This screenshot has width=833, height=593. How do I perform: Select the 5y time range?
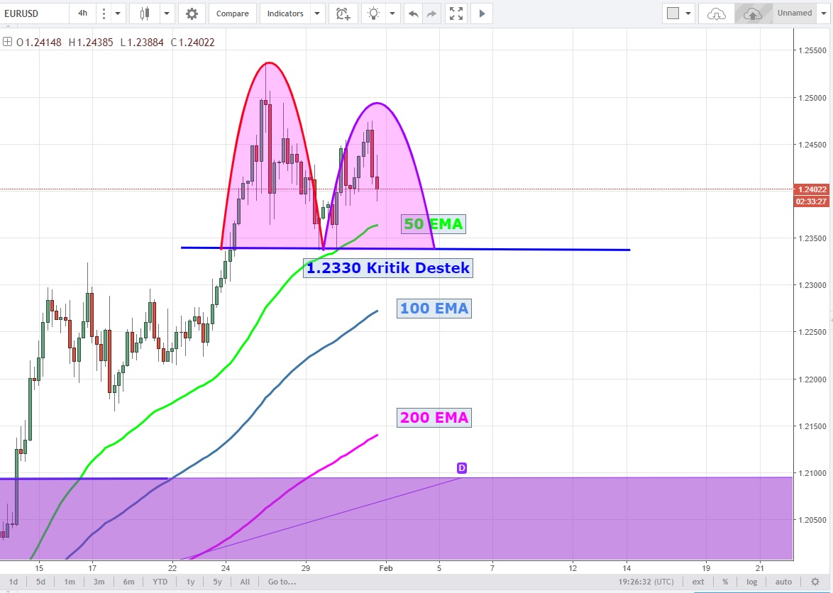(217, 582)
